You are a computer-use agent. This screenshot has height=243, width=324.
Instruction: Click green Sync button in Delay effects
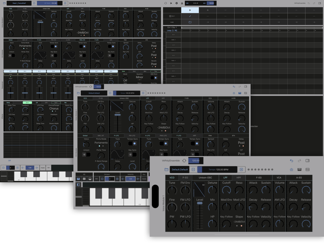(x=27, y=103)
